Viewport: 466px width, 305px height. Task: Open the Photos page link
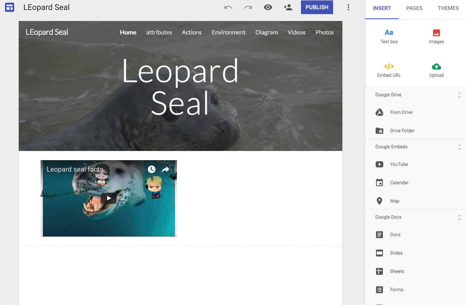pyautogui.click(x=325, y=32)
